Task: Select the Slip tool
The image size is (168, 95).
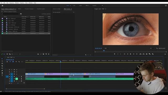Action: click(2, 68)
